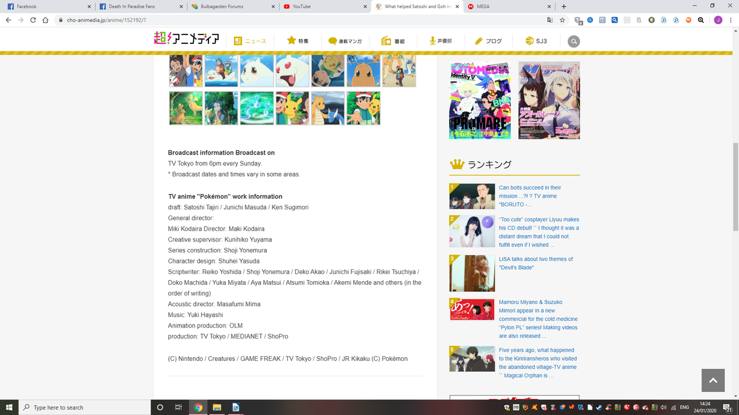The height and width of the screenshot is (415, 739).
Task: Open the BORUTO ranking article link
Action: coord(530,196)
